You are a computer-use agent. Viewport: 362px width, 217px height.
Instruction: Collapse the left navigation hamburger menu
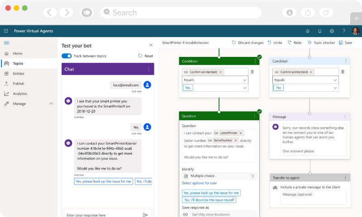6,42
